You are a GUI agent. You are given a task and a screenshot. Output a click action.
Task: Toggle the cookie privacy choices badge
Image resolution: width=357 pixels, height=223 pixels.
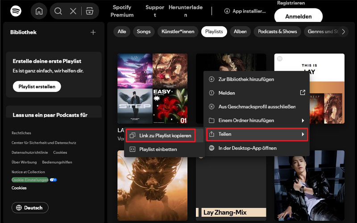(53, 180)
